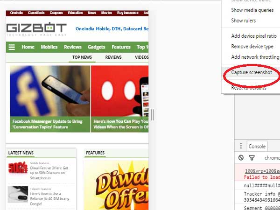Click Education in top red bar

point(75,13)
